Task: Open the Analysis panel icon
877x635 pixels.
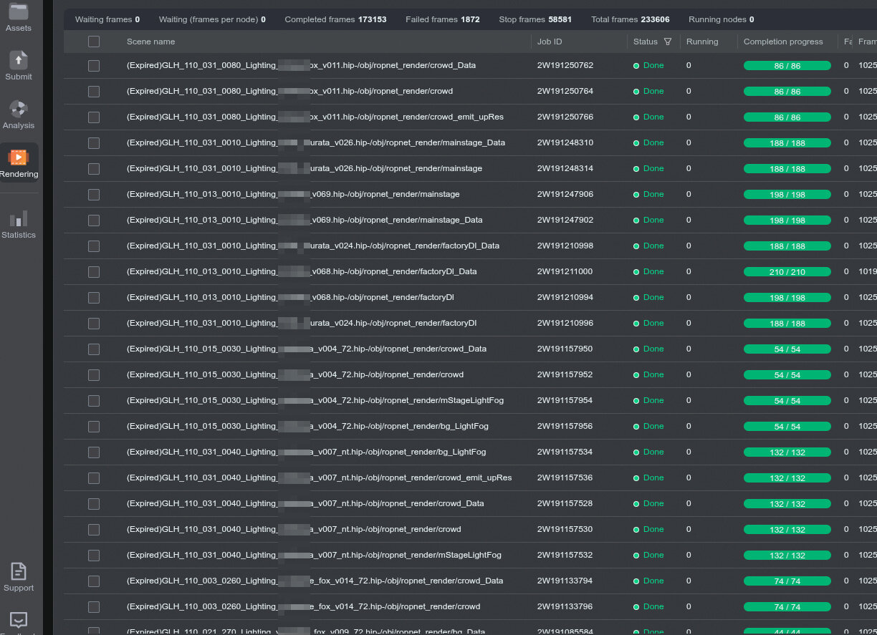Action: (x=19, y=110)
